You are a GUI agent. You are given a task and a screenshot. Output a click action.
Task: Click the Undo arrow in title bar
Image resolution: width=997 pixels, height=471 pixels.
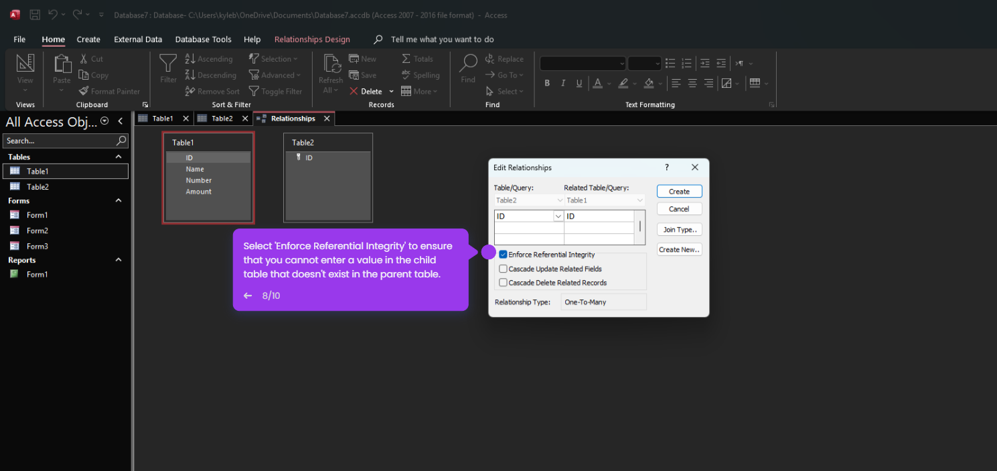[x=53, y=14]
